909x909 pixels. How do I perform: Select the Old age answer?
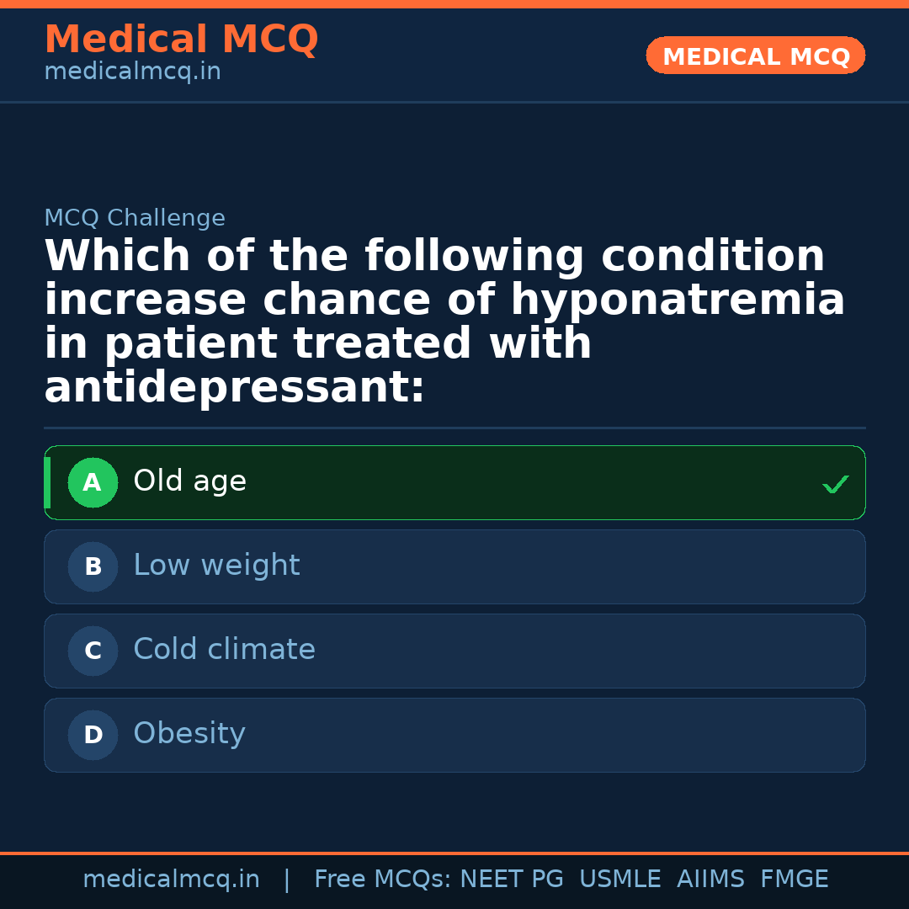pos(189,481)
